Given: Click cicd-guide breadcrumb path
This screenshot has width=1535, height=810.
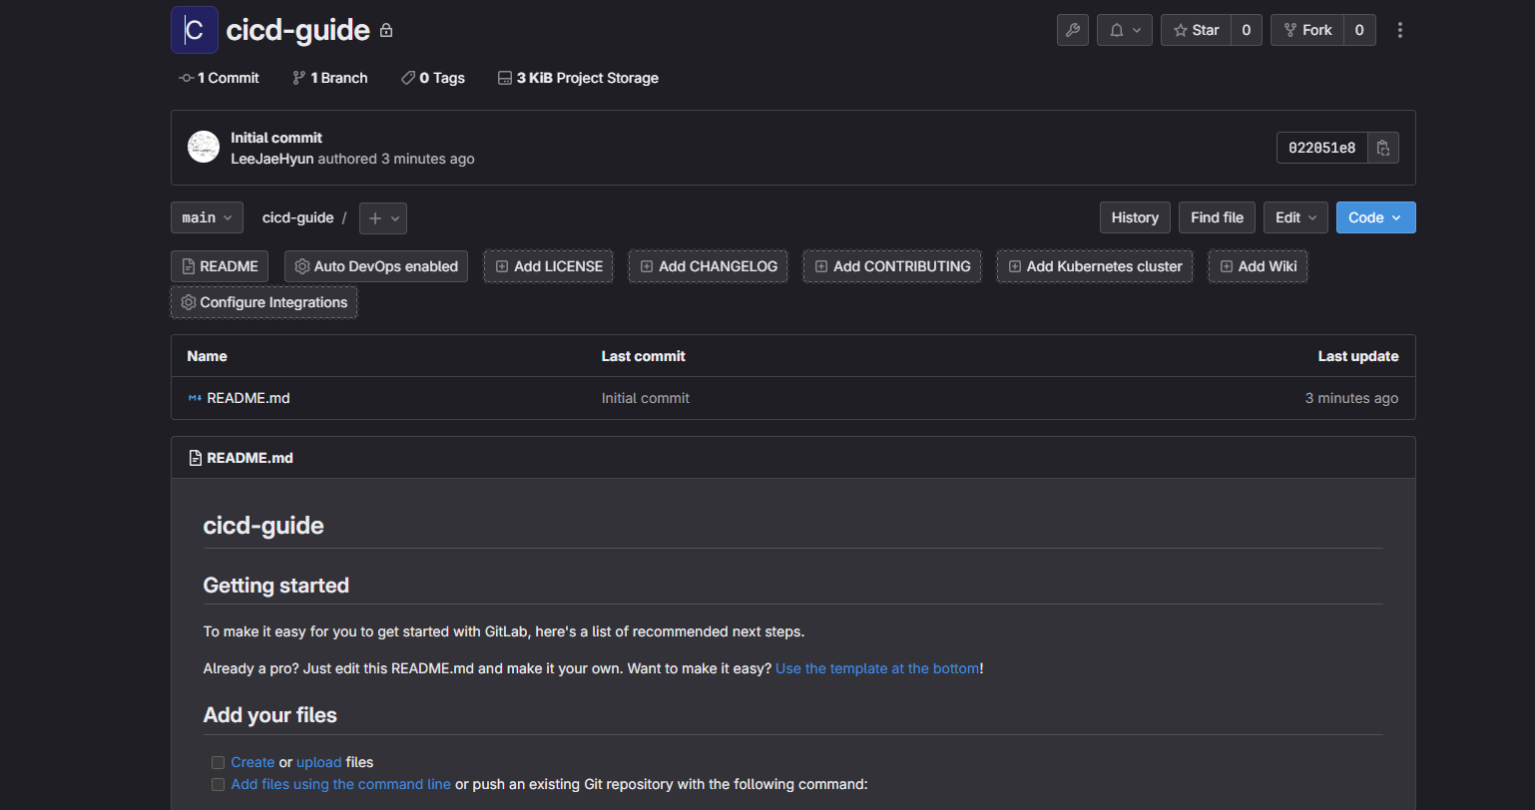Looking at the screenshot, I should [297, 217].
